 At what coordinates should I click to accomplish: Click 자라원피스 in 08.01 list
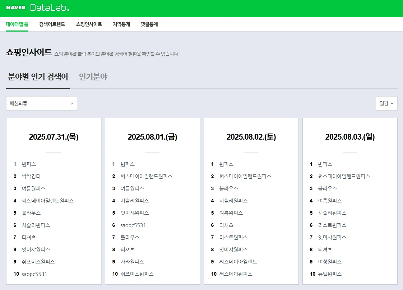tap(132, 262)
